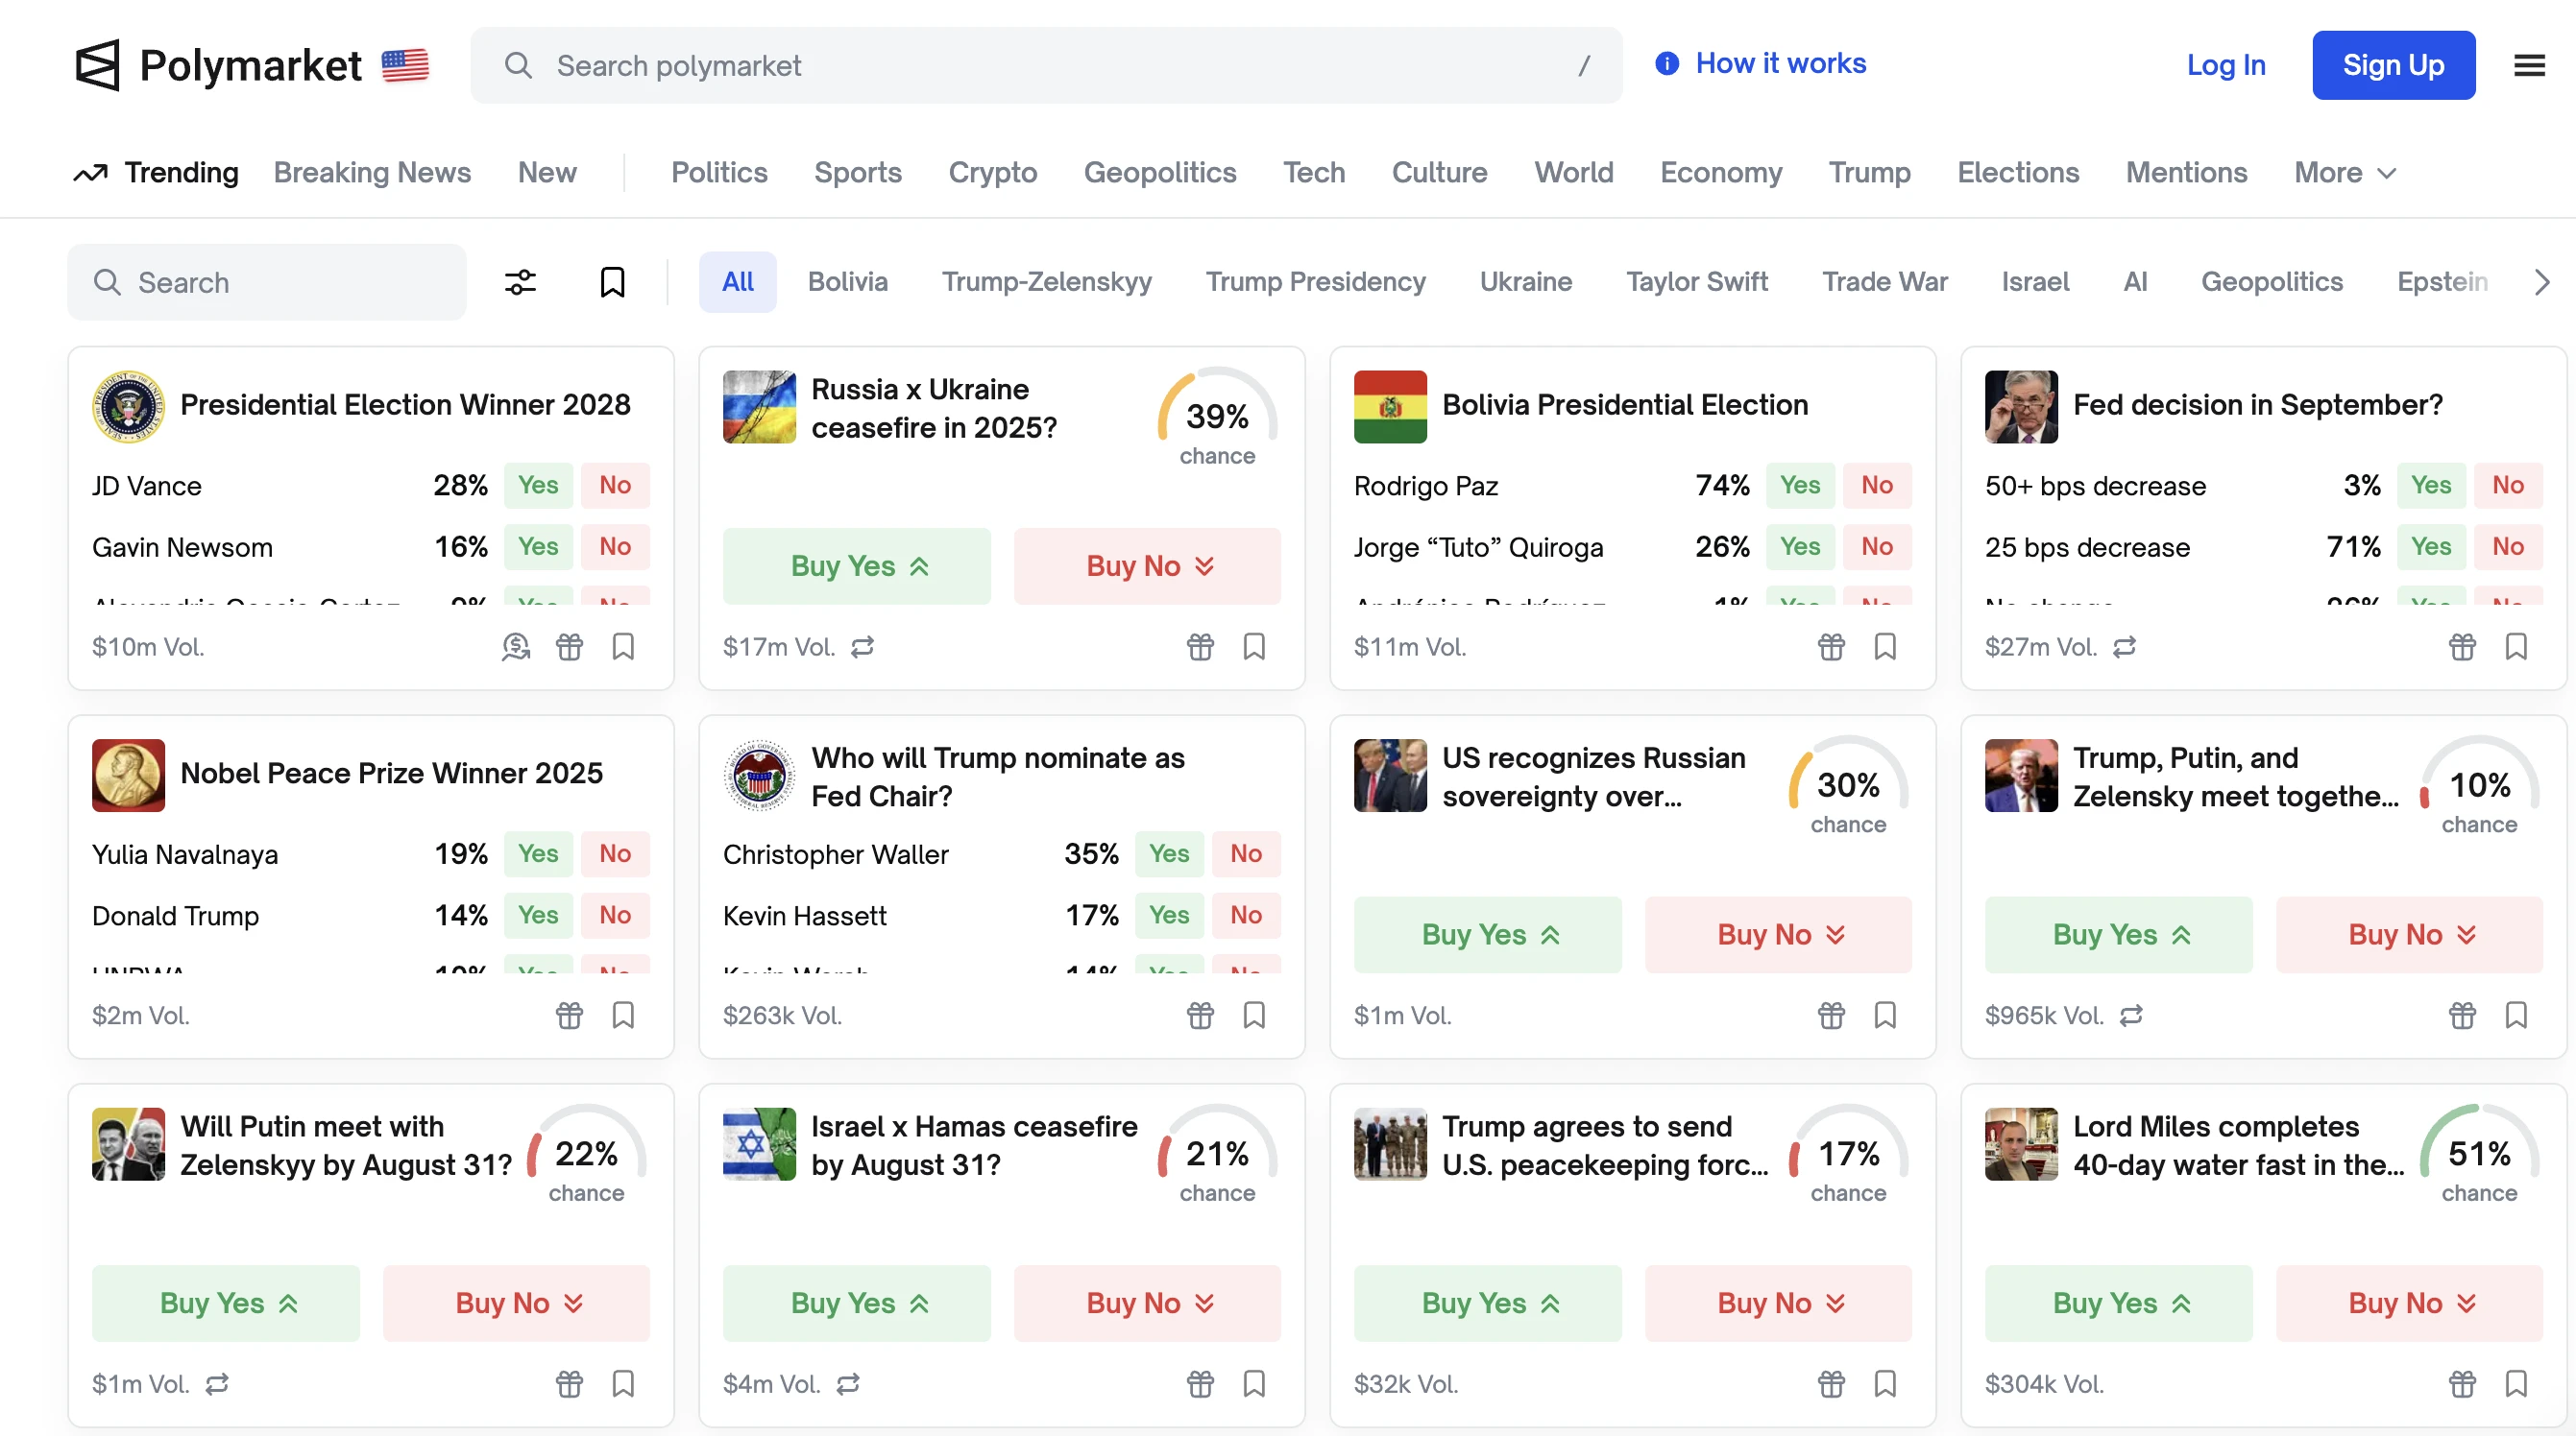Click the recurring icon next to $965k Vol.
The width and height of the screenshot is (2576, 1436).
[x=2131, y=1017]
